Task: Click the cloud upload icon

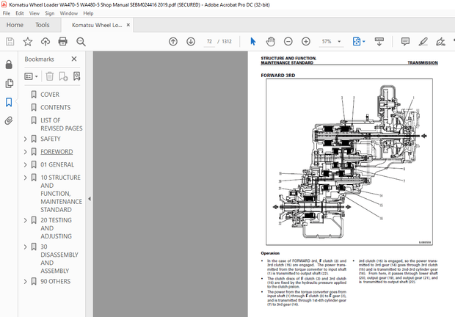Action: pos(45,42)
